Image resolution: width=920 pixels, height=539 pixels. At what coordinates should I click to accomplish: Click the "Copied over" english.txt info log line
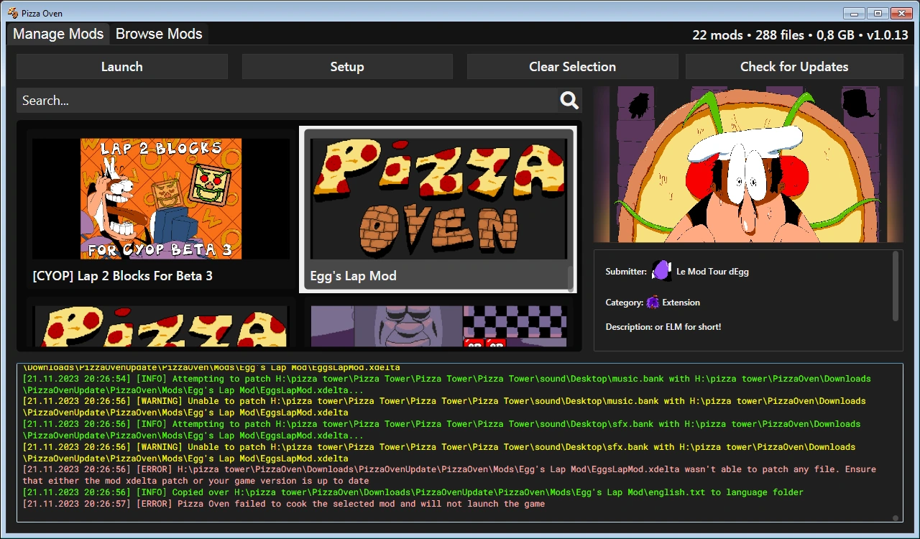[413, 492]
